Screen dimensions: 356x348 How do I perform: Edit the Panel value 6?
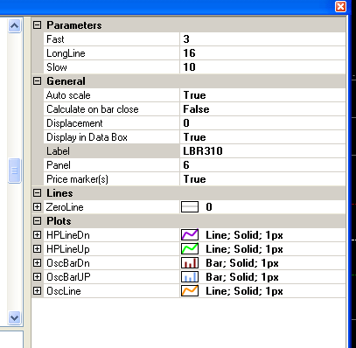click(262, 165)
